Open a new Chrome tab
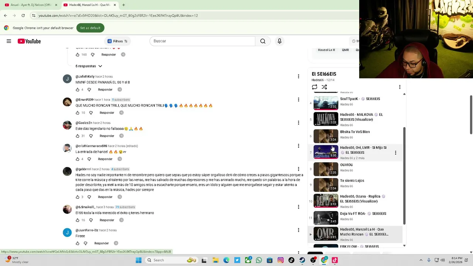Image resolution: width=473 pixels, height=266 pixels. click(x=123, y=5)
